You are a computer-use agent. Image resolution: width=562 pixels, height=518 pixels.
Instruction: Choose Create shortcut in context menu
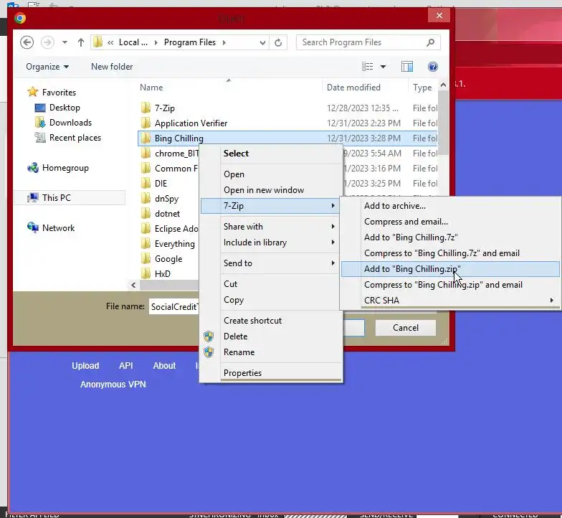(x=271, y=321)
